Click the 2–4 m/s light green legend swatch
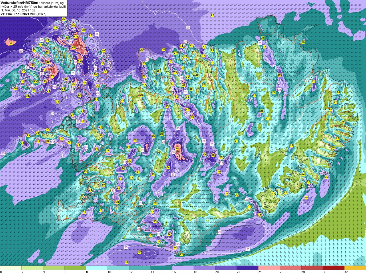Viewport: 366px width, 274px height. coord(32,268)
